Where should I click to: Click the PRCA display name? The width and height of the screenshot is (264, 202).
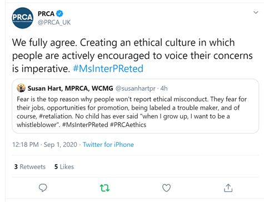pyautogui.click(x=46, y=14)
